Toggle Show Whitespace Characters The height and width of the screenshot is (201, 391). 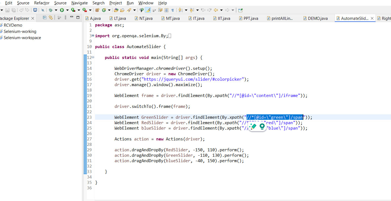coord(173,10)
